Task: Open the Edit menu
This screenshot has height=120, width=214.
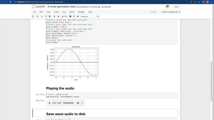Action: click(41, 12)
